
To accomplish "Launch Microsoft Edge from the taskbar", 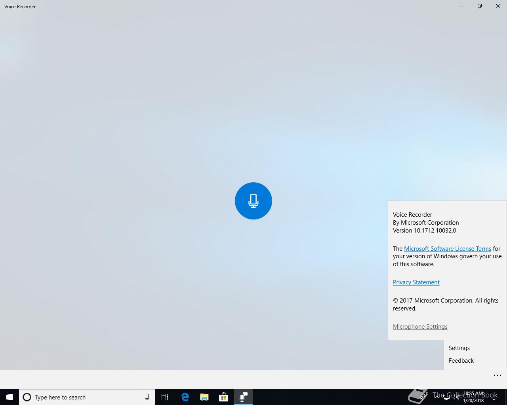I will (x=185, y=397).
